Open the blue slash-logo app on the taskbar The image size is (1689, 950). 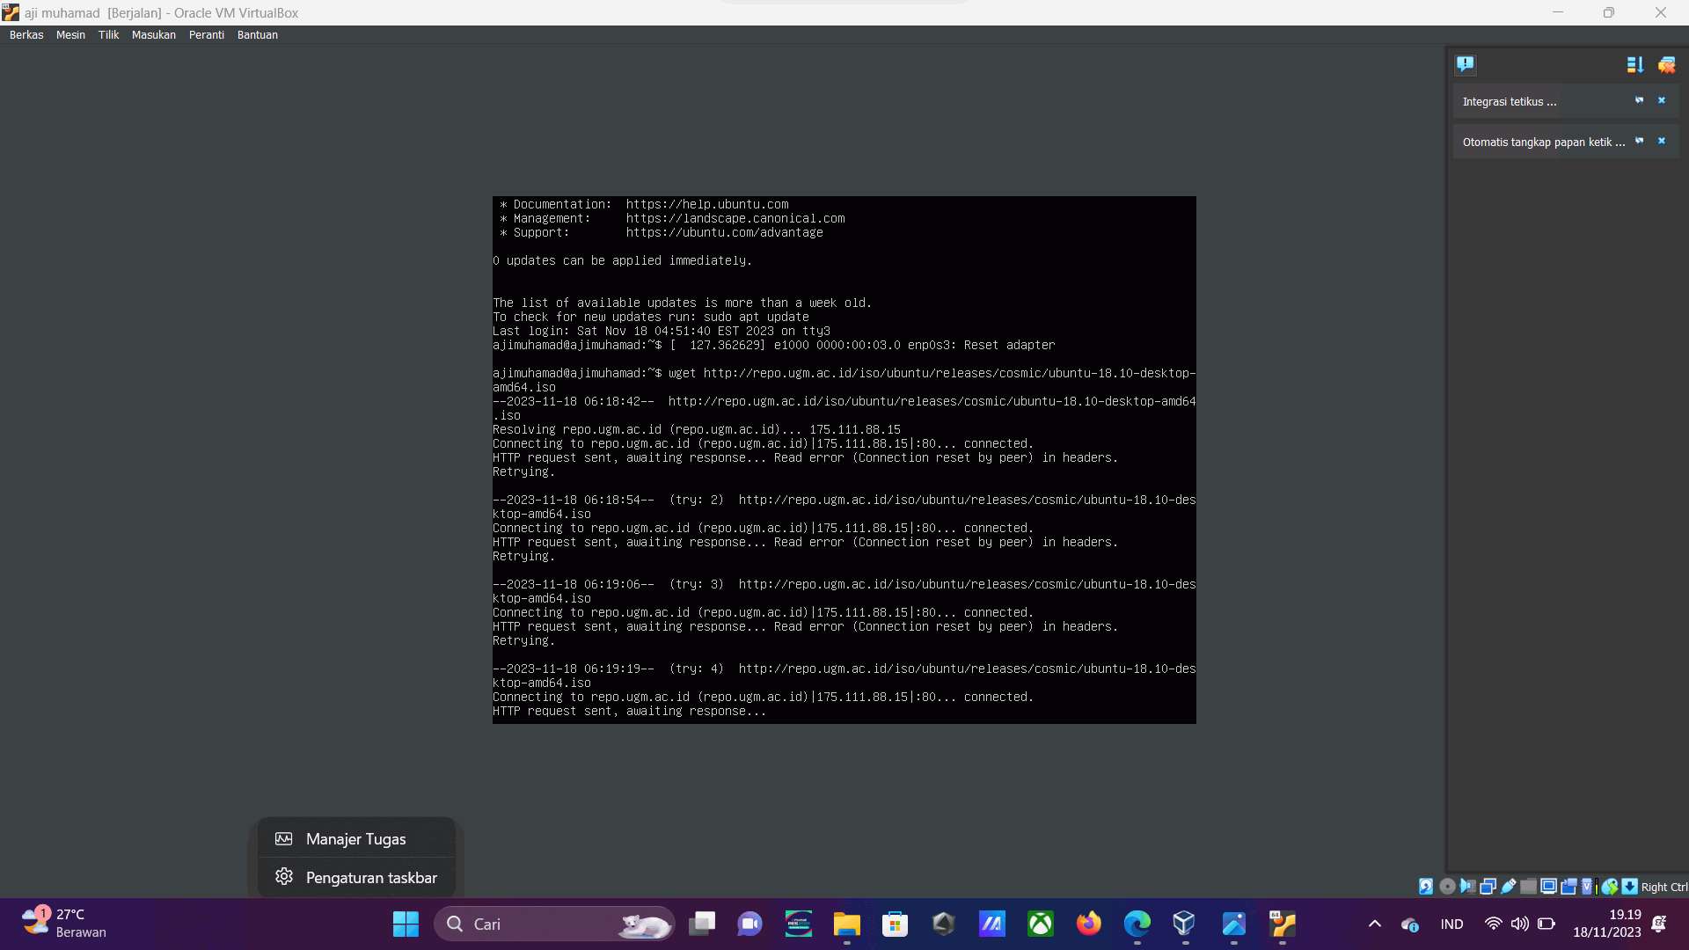click(991, 924)
